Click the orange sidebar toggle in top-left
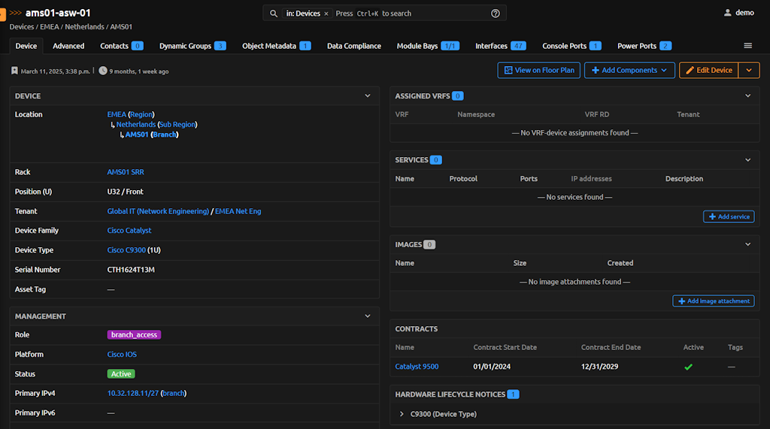This screenshot has height=429, width=770. tap(2, 14)
